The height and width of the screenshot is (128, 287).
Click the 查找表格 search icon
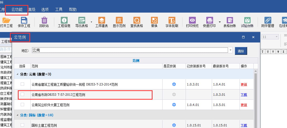[x=137, y=20]
